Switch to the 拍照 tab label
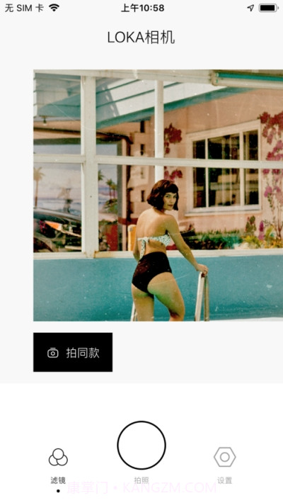 pos(141,480)
